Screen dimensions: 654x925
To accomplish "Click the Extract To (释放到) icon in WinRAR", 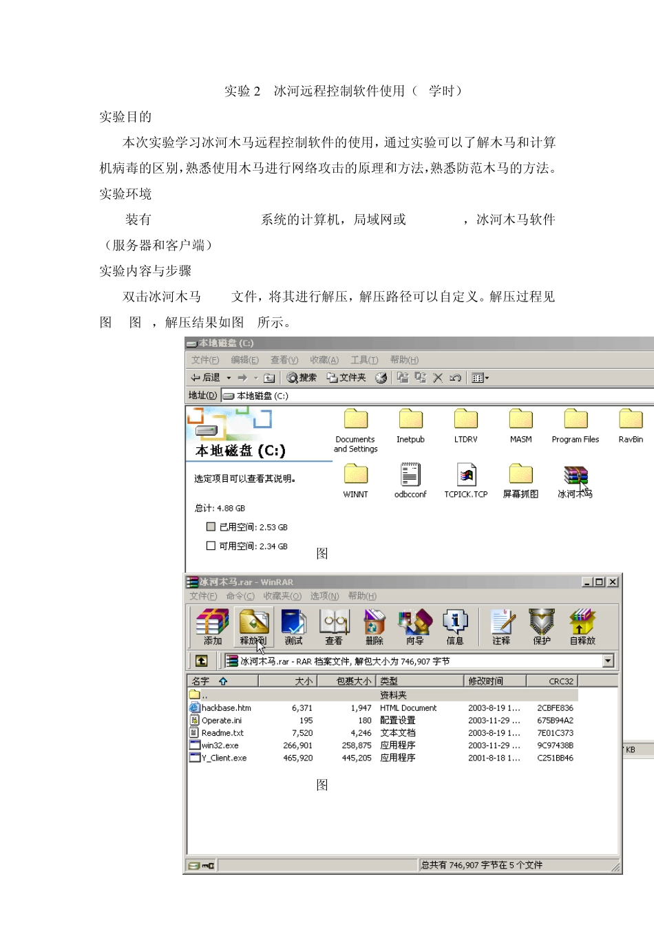I will click(x=253, y=627).
